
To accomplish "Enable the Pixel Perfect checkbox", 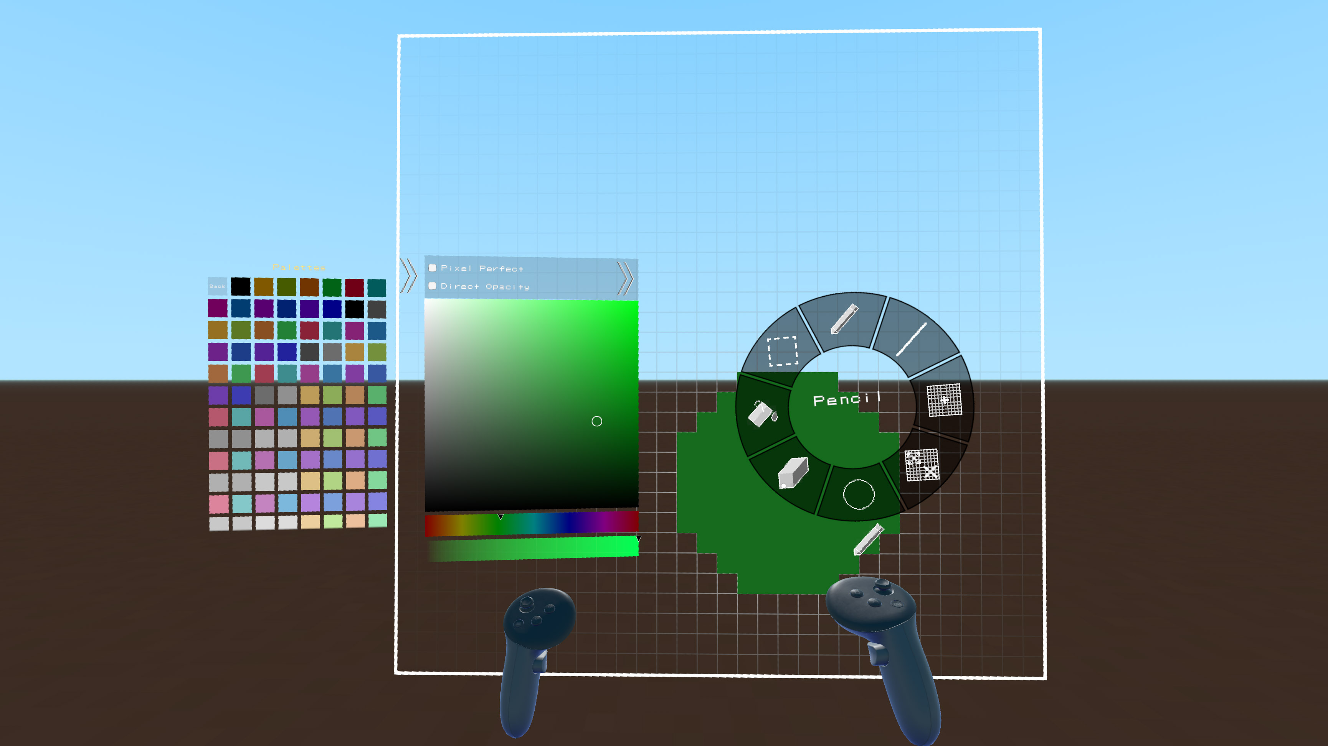I will coord(433,268).
